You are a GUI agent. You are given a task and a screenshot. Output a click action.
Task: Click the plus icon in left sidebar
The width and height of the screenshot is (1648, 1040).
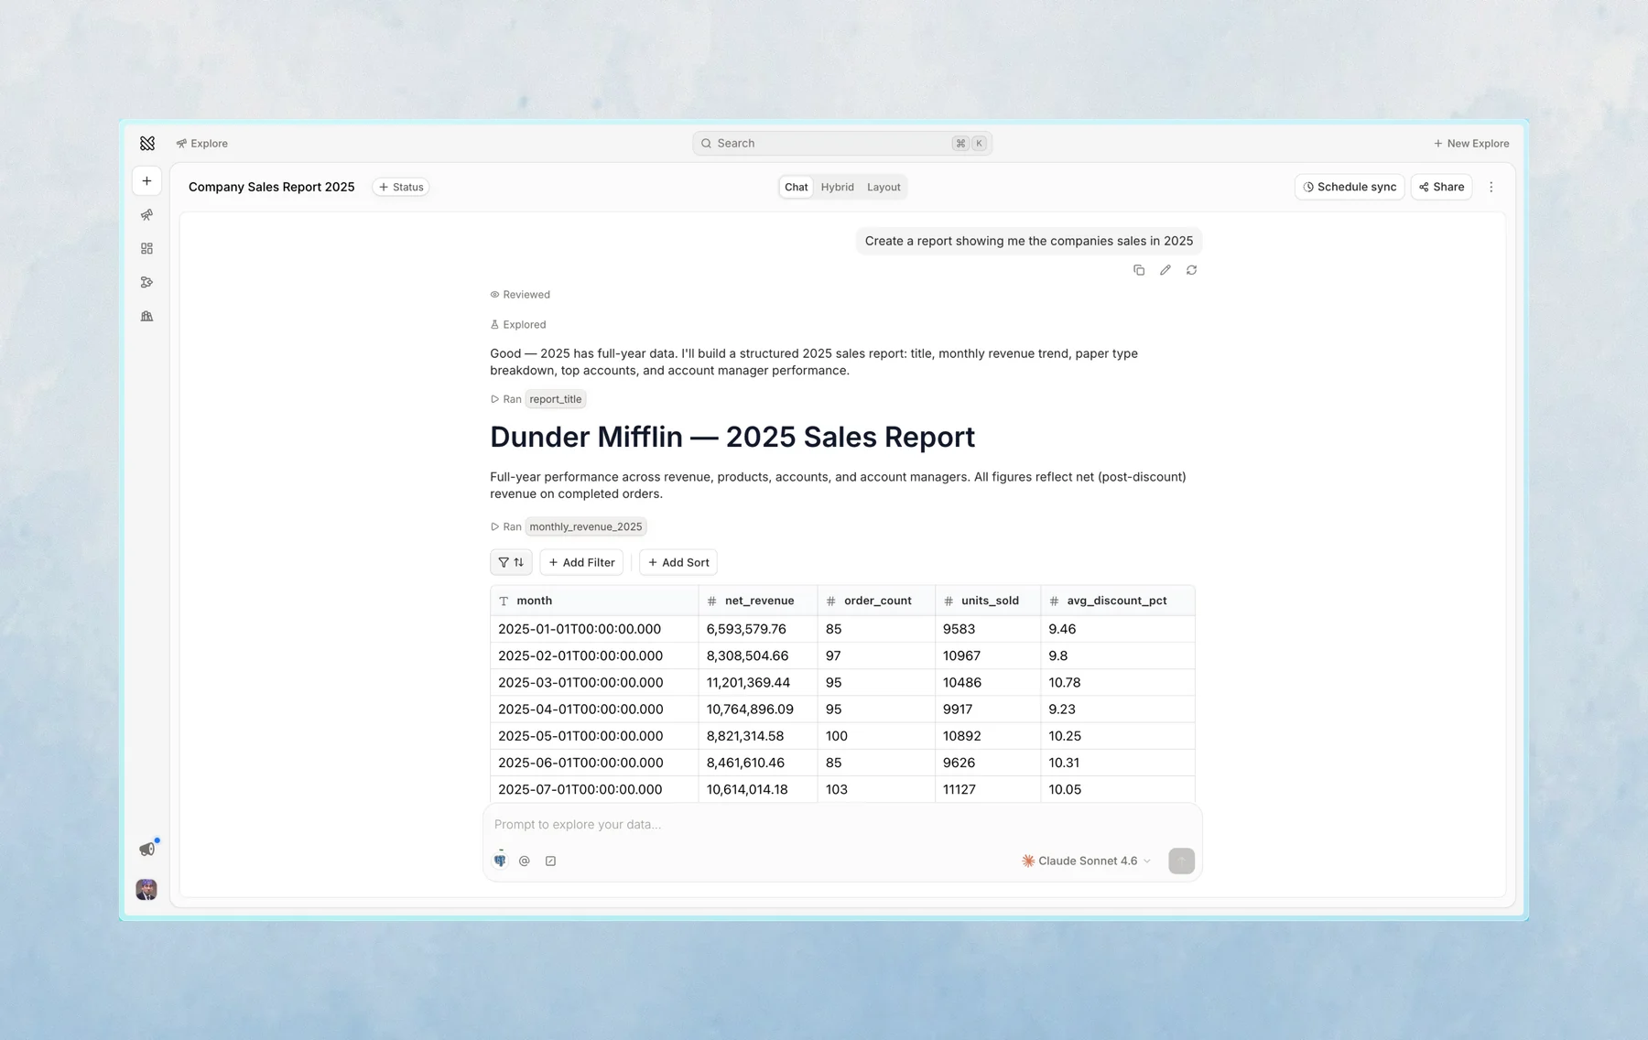(146, 181)
